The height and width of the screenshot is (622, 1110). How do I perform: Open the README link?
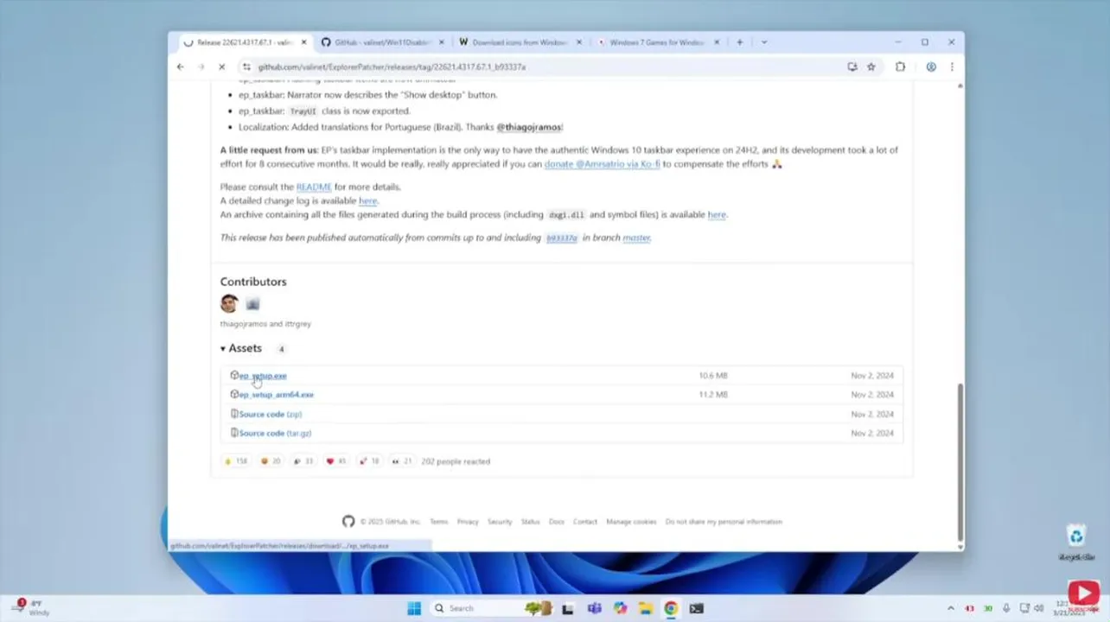[314, 187]
